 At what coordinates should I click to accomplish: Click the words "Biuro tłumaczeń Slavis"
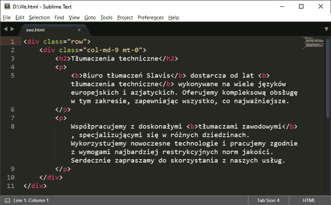click(127, 75)
